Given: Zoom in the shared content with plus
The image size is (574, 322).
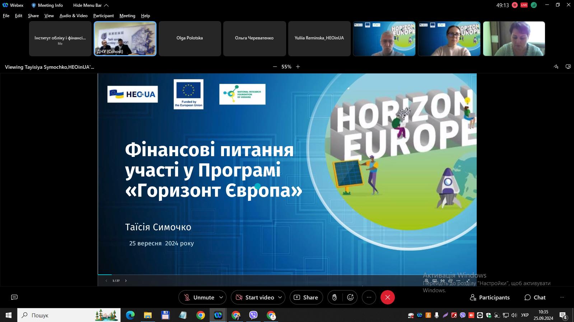Looking at the screenshot, I should click(298, 67).
